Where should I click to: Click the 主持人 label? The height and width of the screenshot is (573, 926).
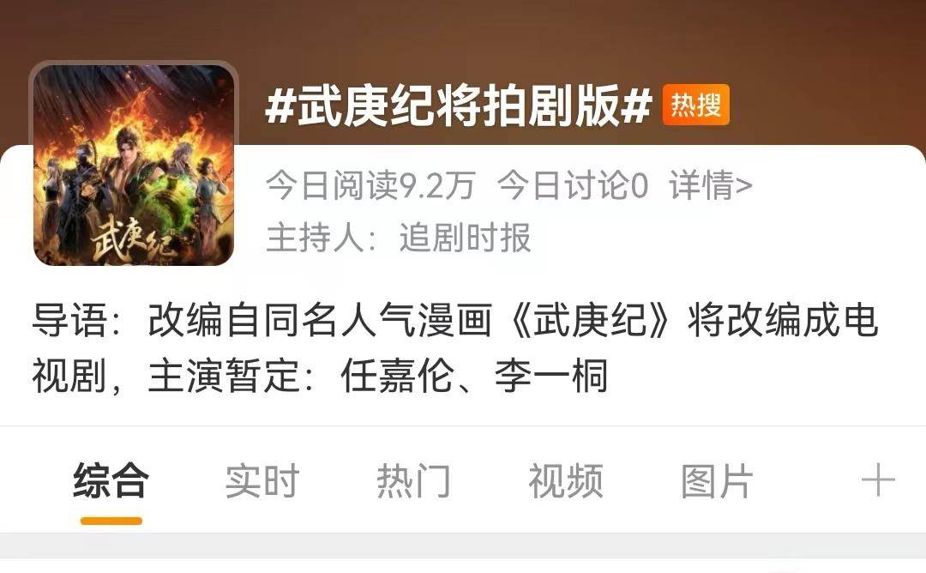322,238
